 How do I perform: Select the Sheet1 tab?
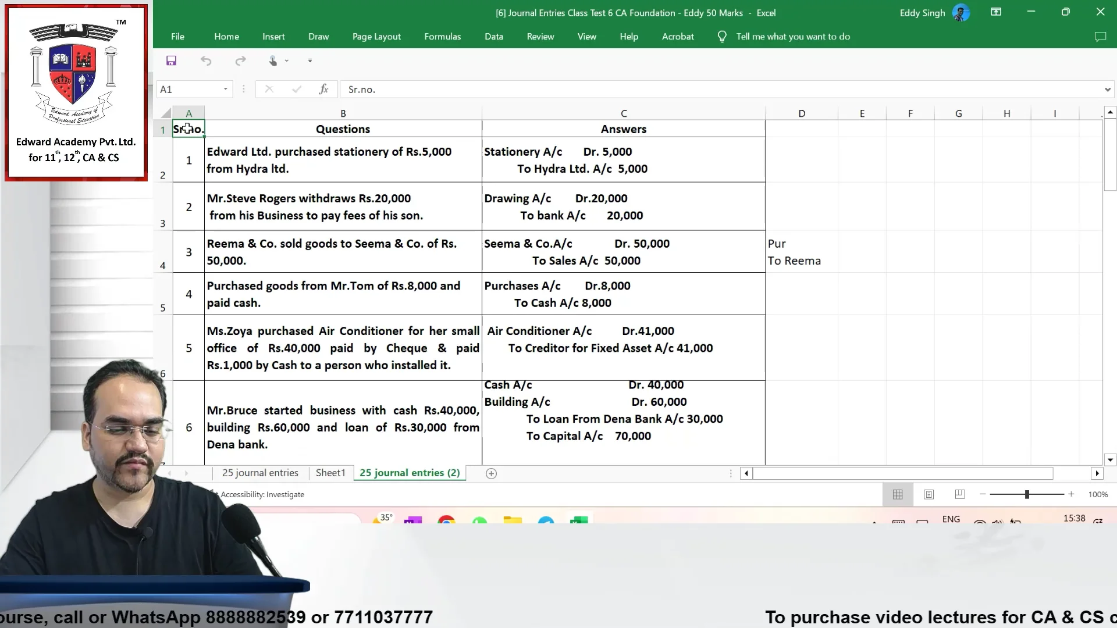click(x=330, y=473)
